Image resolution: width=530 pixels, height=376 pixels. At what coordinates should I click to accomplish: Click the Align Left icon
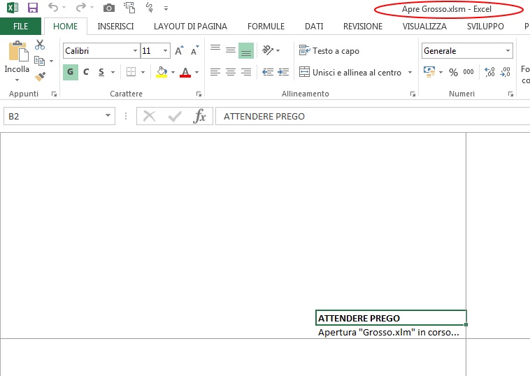[x=215, y=72]
